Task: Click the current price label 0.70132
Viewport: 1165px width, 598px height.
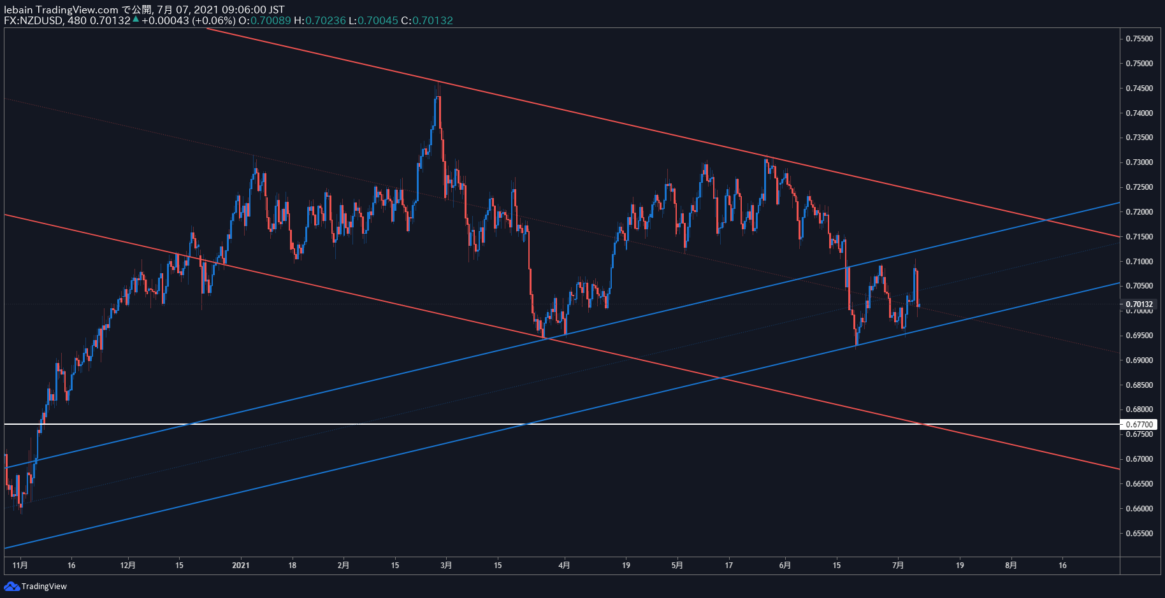Action: click(x=1140, y=304)
